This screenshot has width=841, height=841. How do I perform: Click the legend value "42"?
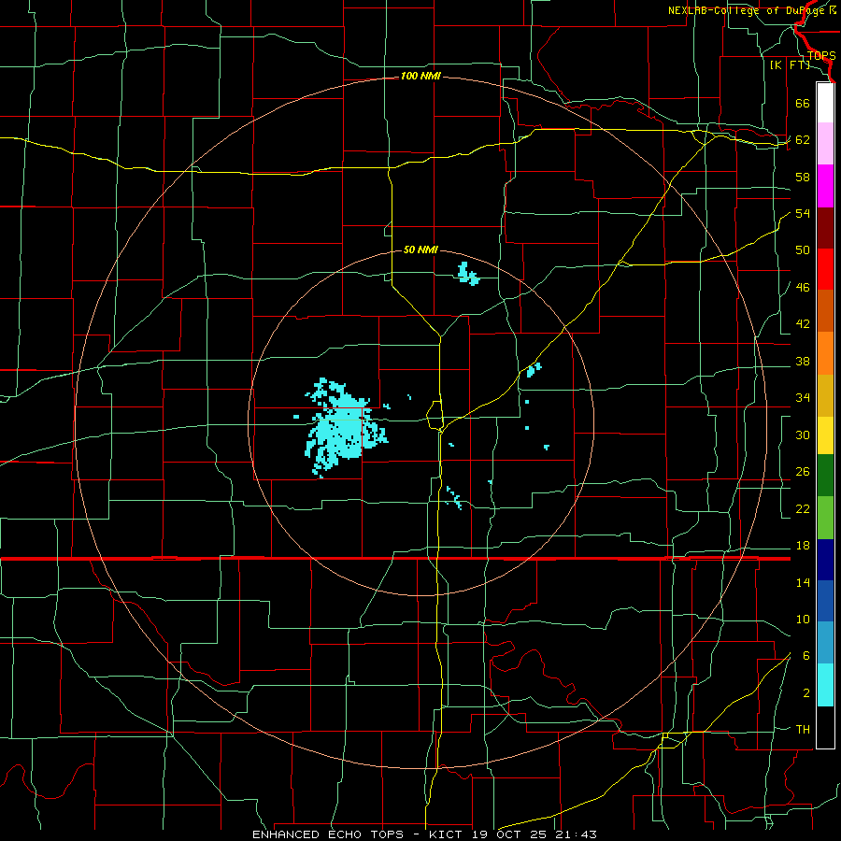[x=803, y=324]
